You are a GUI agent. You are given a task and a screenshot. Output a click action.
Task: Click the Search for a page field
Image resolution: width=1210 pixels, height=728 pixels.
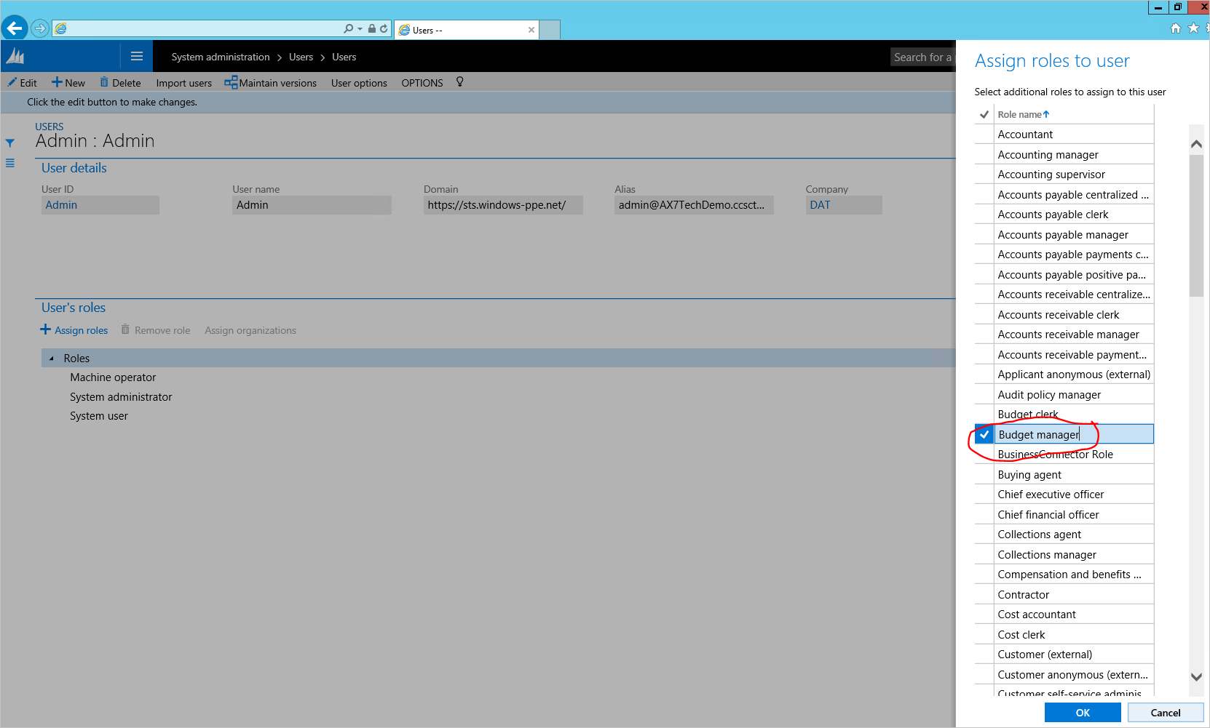[922, 57]
